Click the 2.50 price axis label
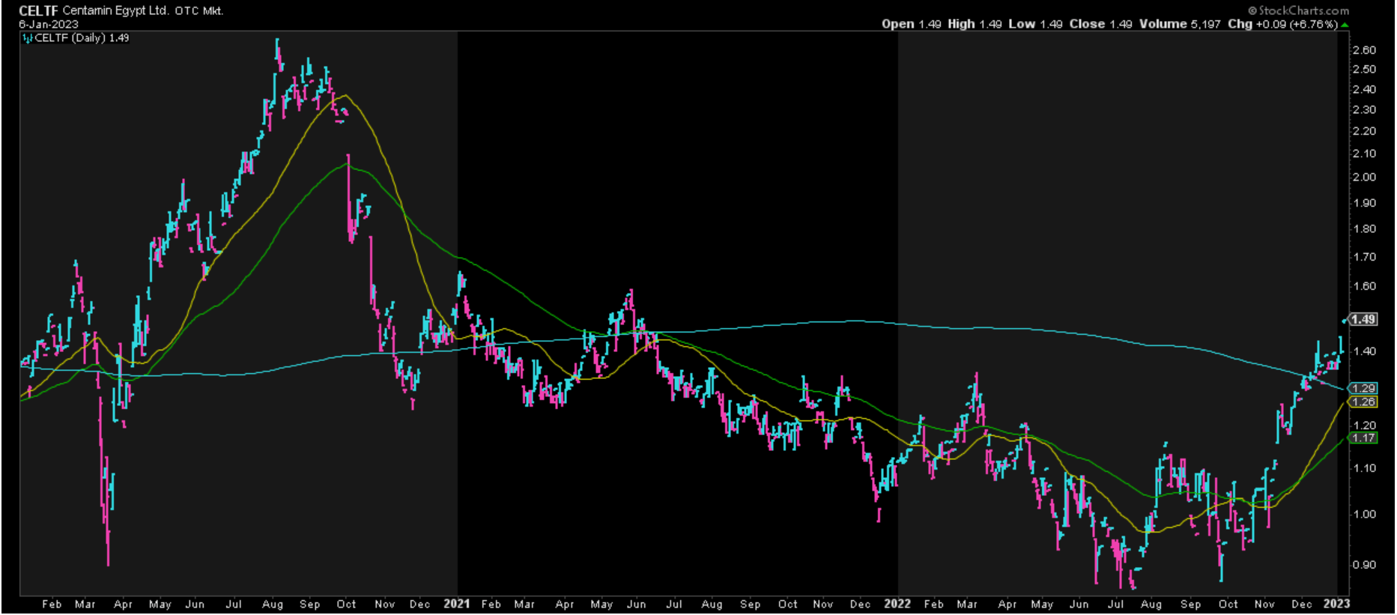The height and width of the screenshot is (615, 1397). 1364,69
